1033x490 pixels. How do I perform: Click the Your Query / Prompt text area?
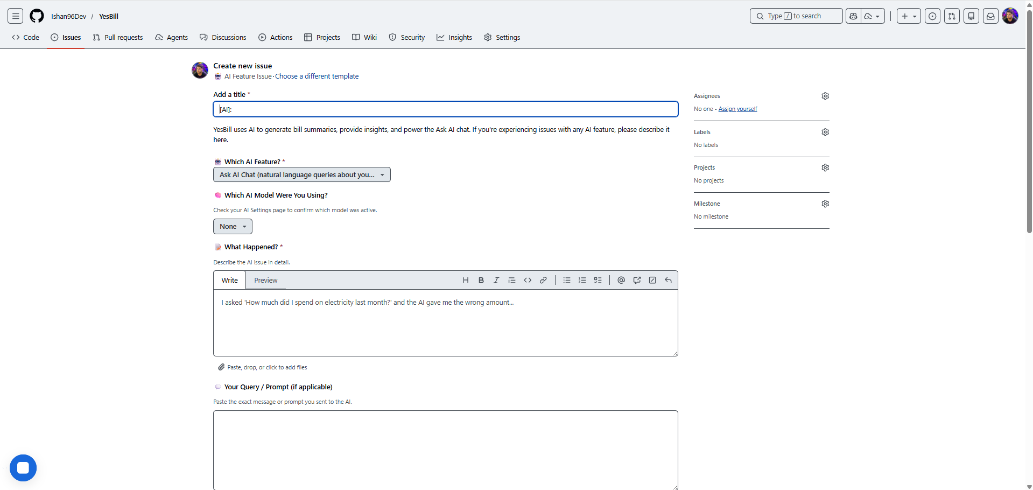click(446, 450)
